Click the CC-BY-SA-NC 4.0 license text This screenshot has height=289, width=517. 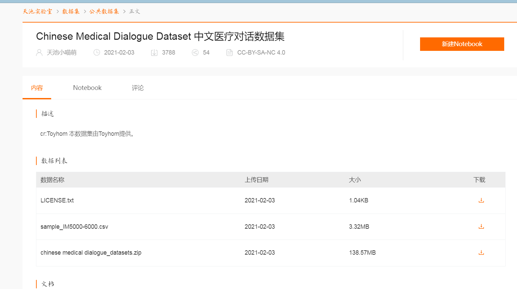point(261,53)
